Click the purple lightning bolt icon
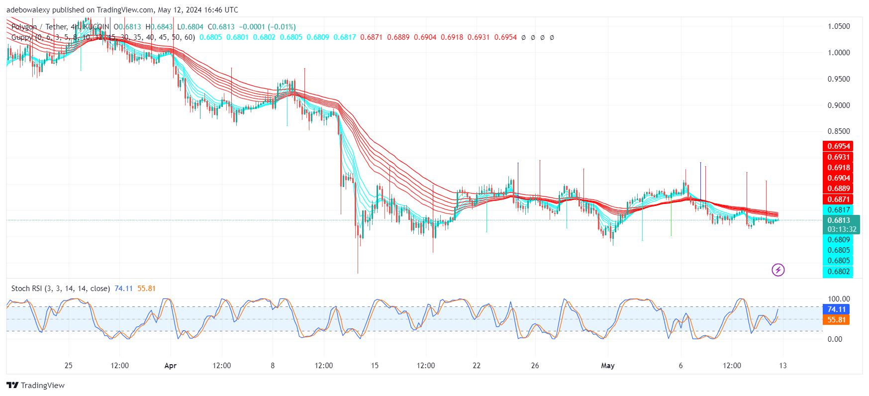 pyautogui.click(x=778, y=270)
